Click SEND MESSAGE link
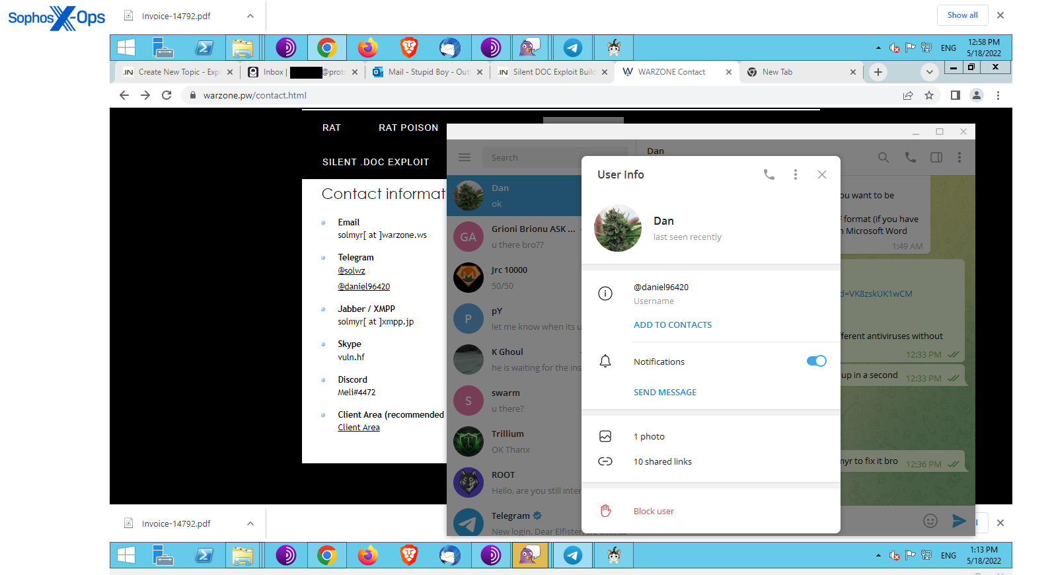This screenshot has width=1052, height=575. 665,393
